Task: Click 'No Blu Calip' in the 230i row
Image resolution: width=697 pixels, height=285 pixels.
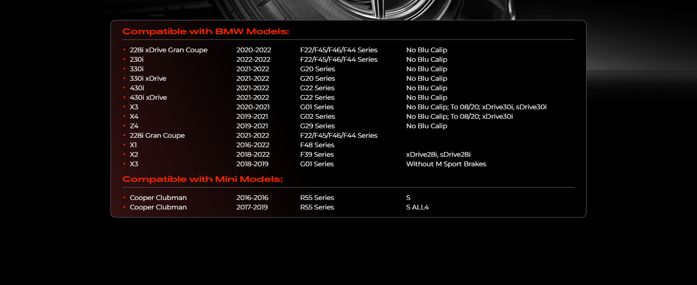Action: coord(427,59)
